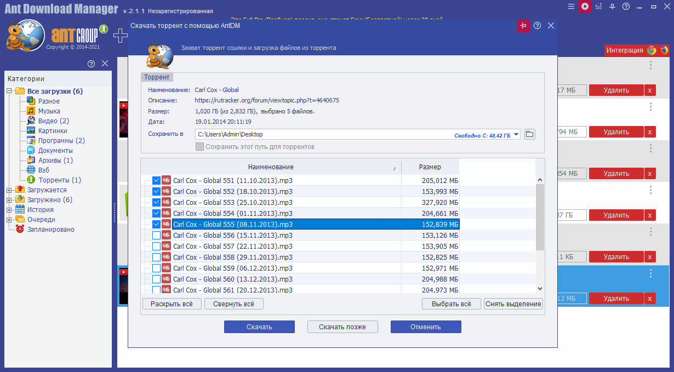674x372 pixels.
Task: Click the x button beside the 354 МБ download
Action: [650, 174]
